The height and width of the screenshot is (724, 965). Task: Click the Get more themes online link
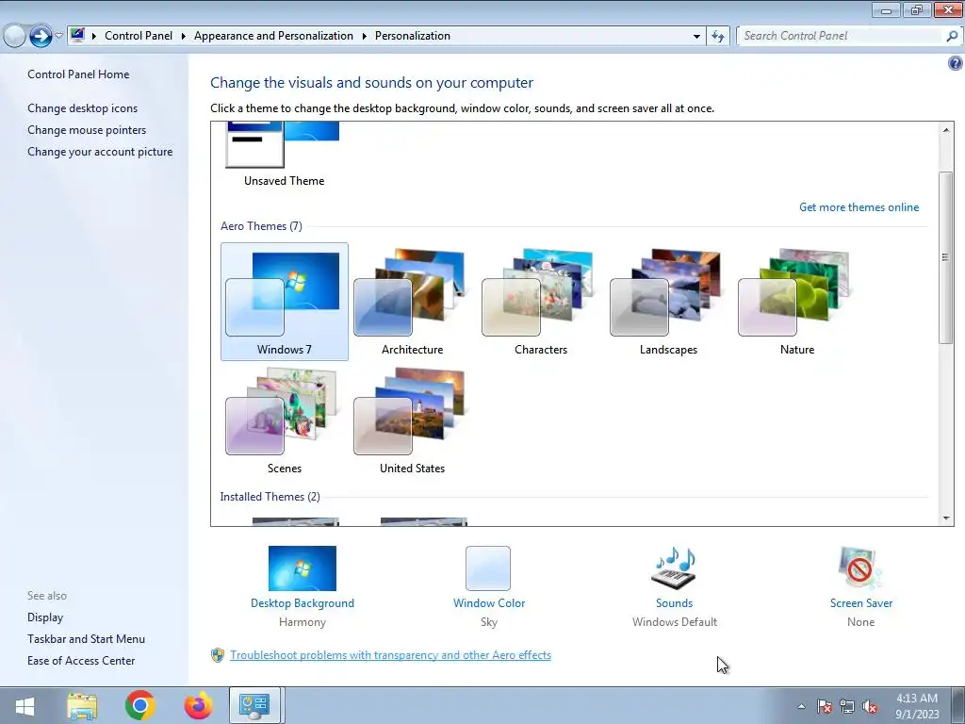point(859,207)
